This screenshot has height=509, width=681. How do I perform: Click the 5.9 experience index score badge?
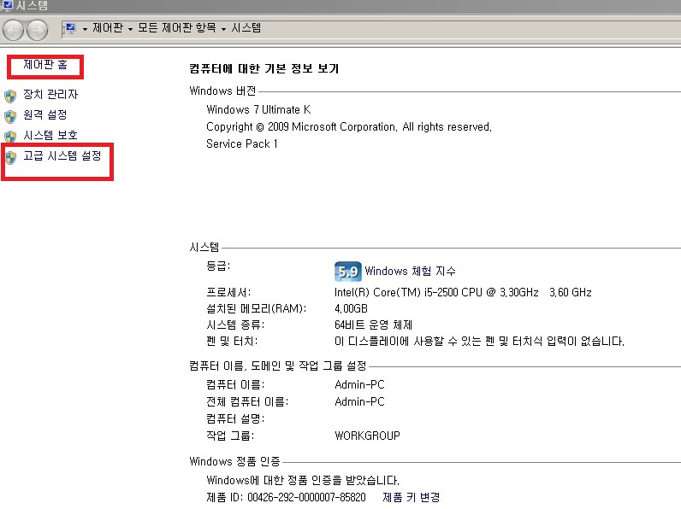point(348,272)
